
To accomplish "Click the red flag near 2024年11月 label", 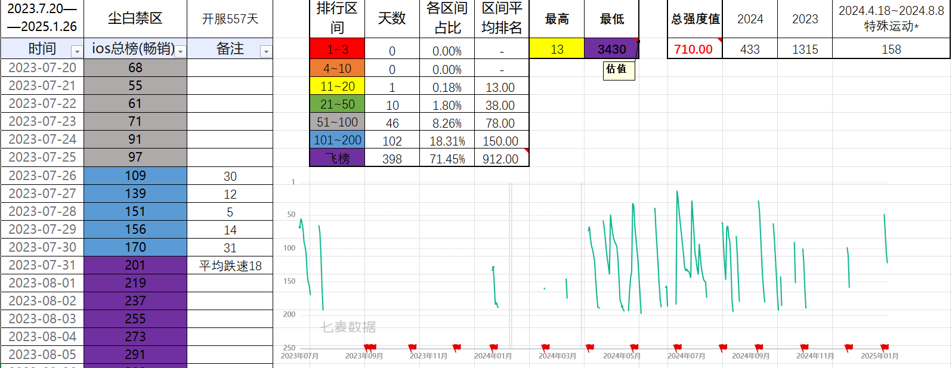I will point(804,347).
